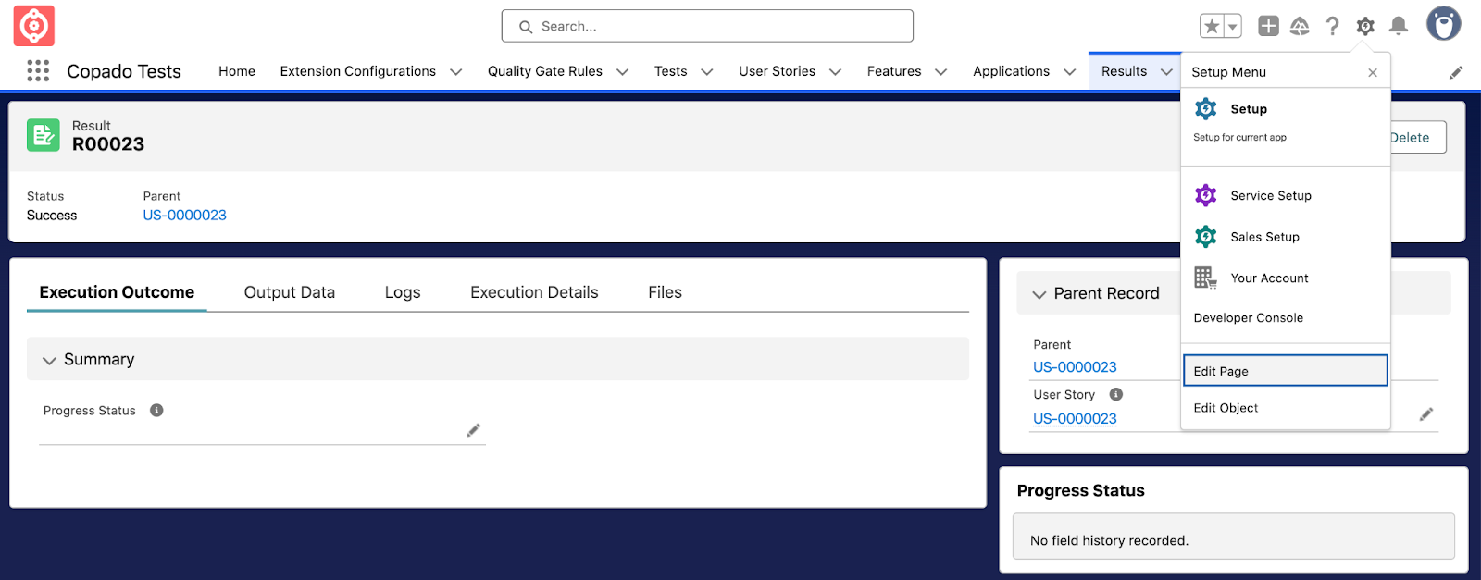Select Edit Page menu item

pos(1286,371)
